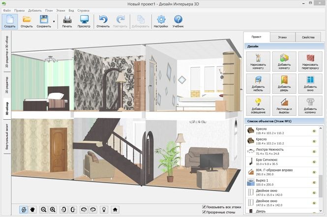
Task: Select the 3D-обзор vertical tab
Action: click(7, 108)
